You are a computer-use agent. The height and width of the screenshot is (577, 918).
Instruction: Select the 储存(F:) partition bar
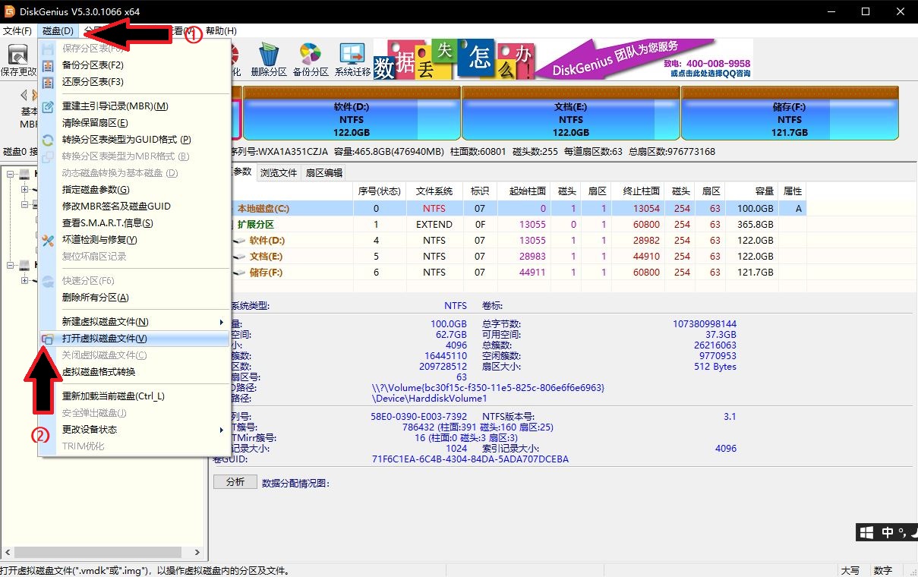click(790, 112)
